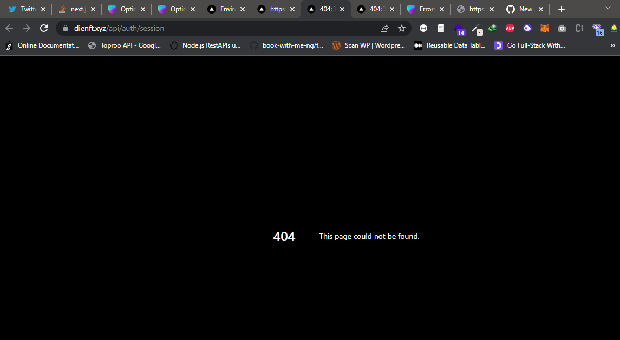Open the camera screenshot extension
Image resolution: width=620 pixels, height=340 pixels.
562,28
